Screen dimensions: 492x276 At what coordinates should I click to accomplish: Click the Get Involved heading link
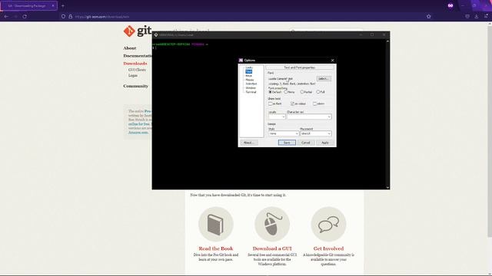click(x=328, y=248)
